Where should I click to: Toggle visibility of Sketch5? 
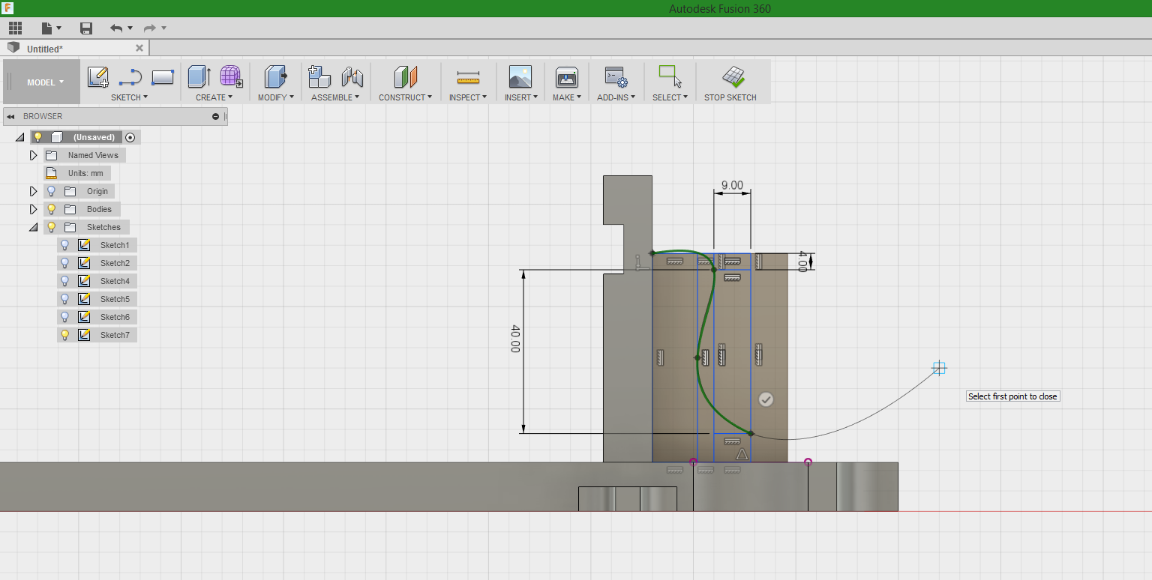pyautogui.click(x=64, y=299)
